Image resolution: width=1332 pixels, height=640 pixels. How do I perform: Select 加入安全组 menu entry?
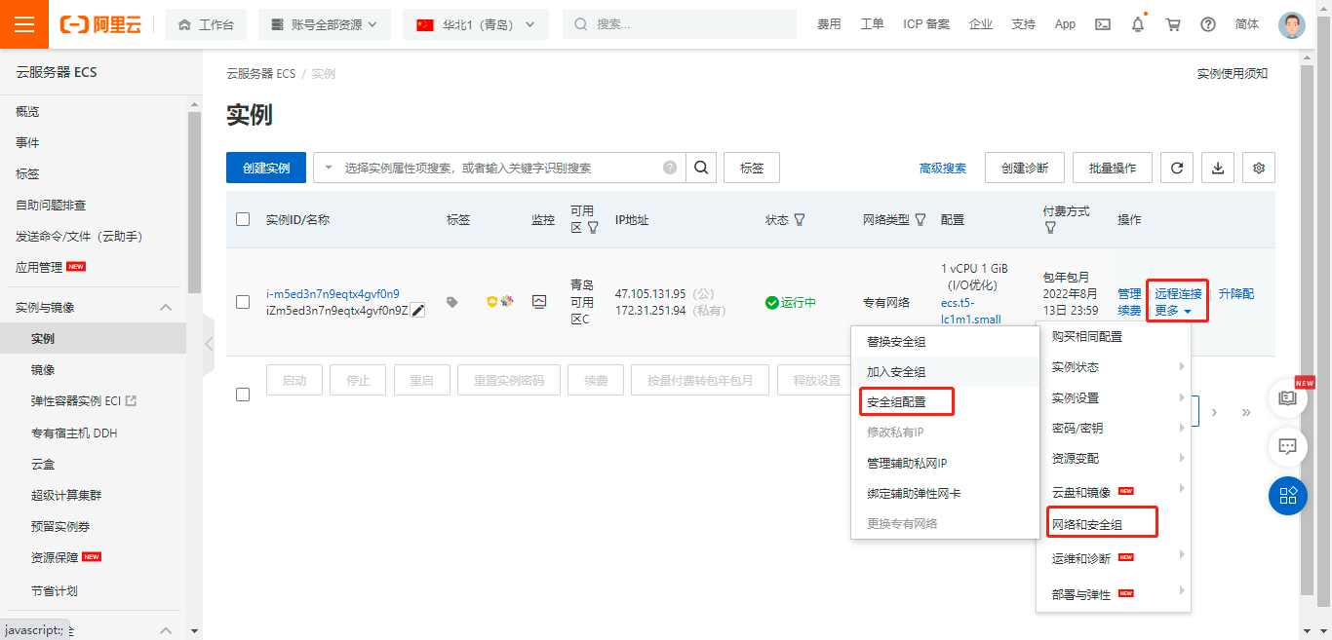pos(896,372)
